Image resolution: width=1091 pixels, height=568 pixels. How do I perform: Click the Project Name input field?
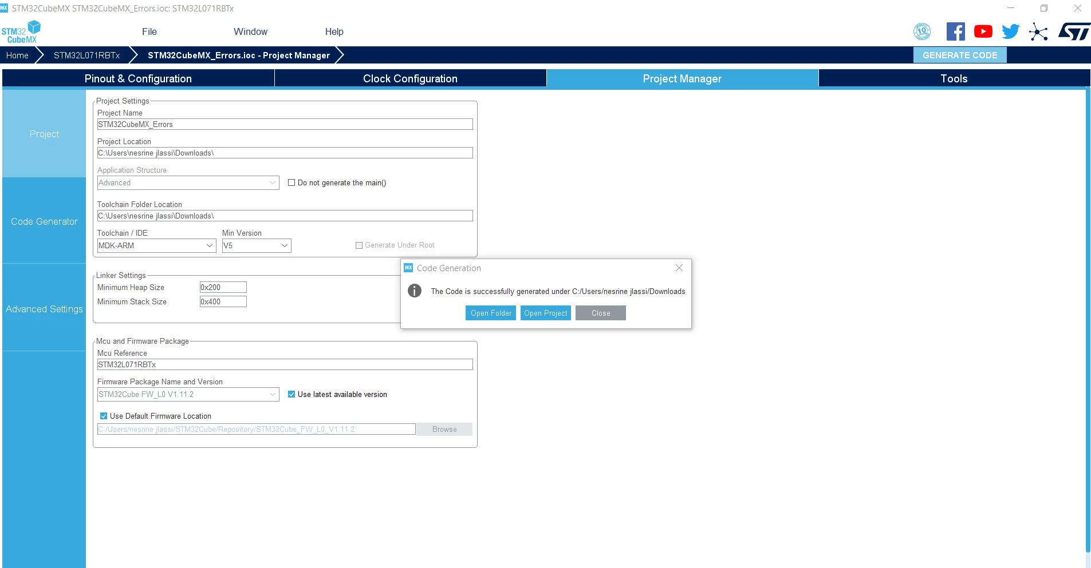[x=285, y=124]
